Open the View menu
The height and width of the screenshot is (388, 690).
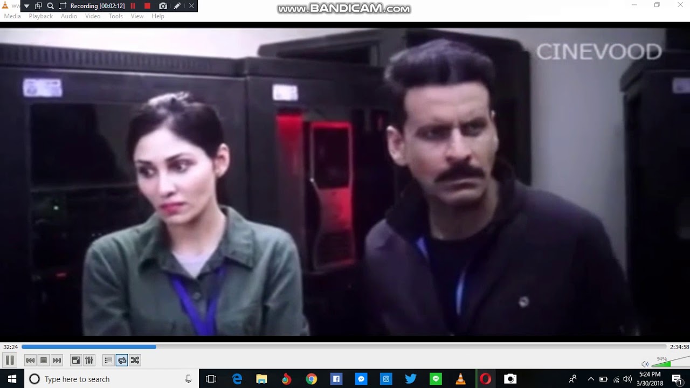pyautogui.click(x=137, y=16)
